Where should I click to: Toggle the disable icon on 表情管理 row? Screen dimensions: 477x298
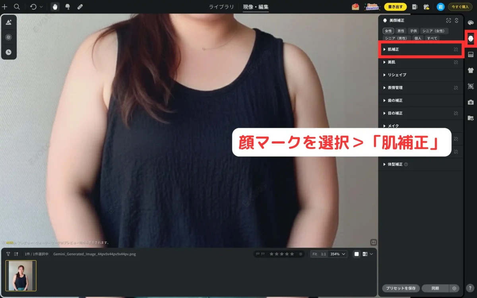[456, 87]
